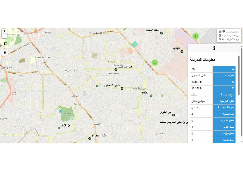
Task: Open the binoculars search tool
Action: [5, 53]
